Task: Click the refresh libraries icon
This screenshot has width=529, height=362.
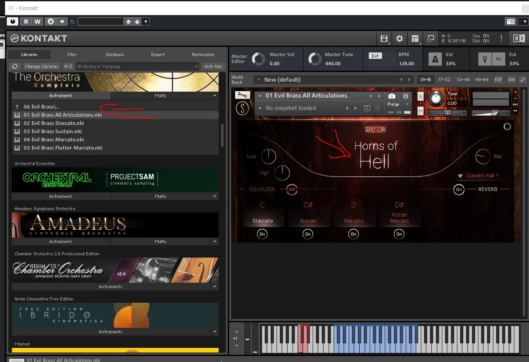Action: click(x=15, y=67)
